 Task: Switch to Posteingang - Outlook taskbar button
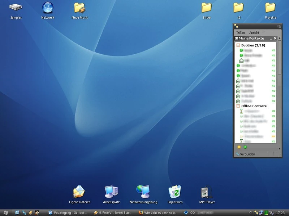click(68, 213)
